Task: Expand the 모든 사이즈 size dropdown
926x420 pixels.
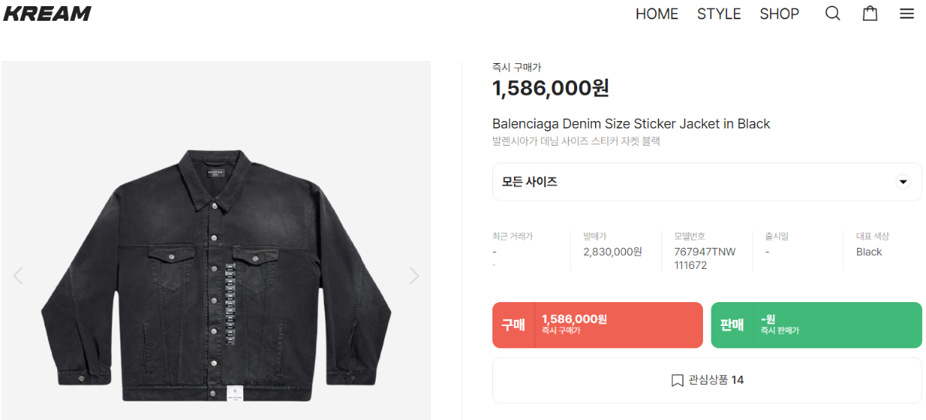Action: tap(694, 182)
